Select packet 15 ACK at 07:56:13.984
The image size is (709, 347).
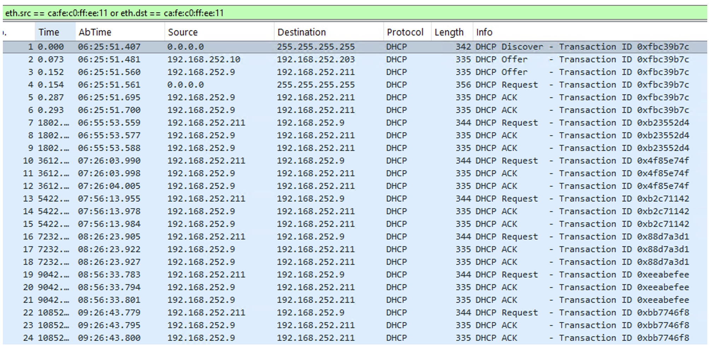pos(355,224)
